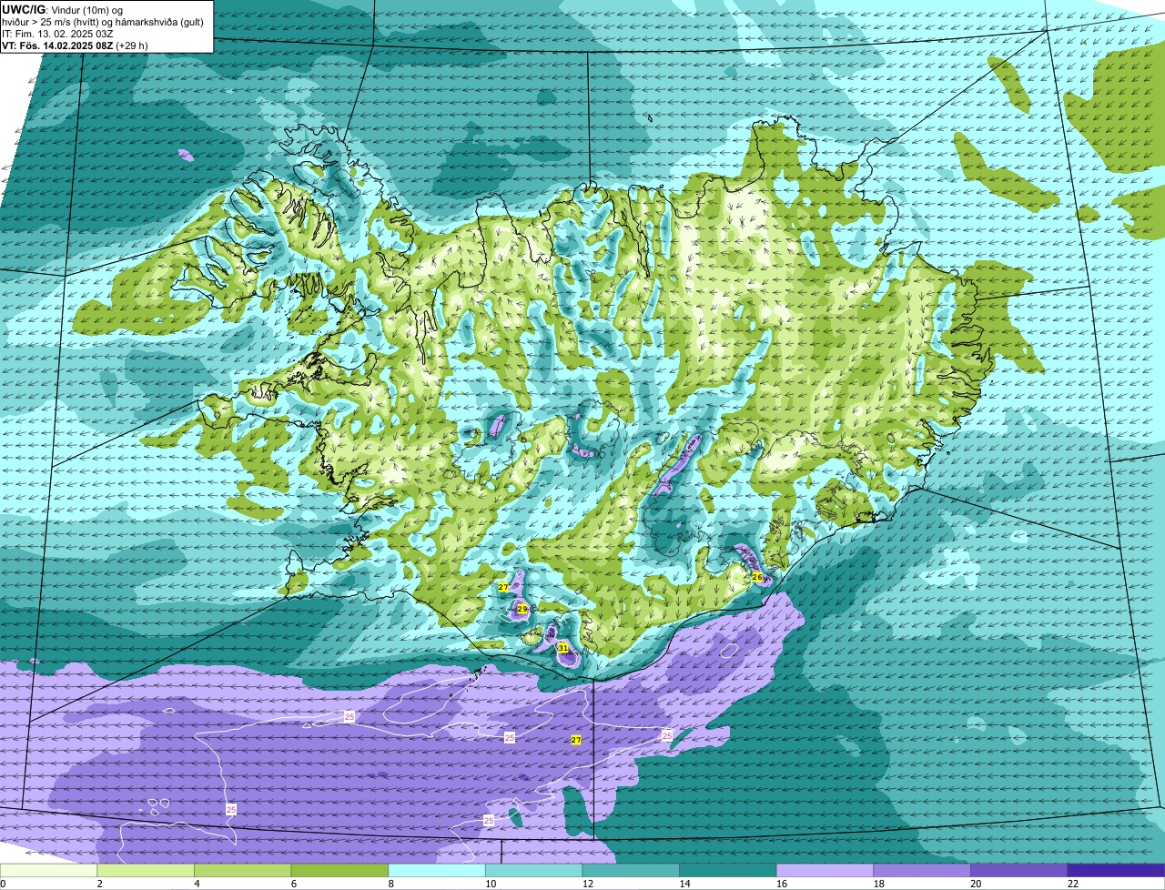Click the legend tick label 16
1165x890 pixels.
[782, 884]
